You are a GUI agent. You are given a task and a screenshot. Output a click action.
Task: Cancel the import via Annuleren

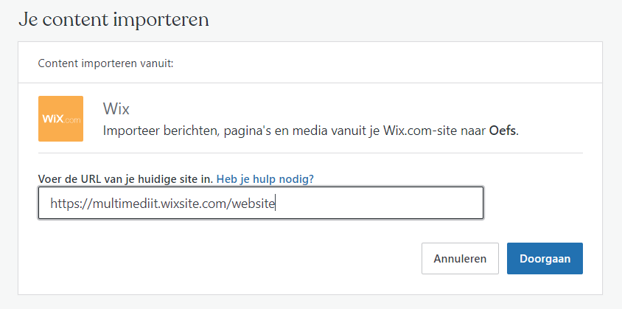tap(460, 259)
